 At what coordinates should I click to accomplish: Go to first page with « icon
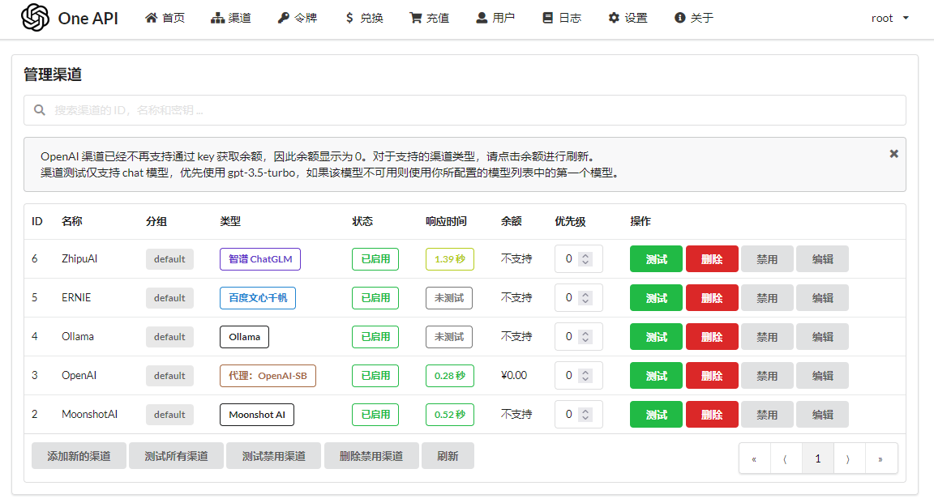tap(754, 458)
